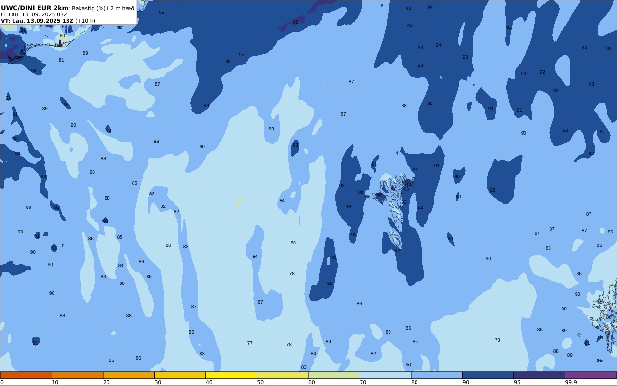This screenshot has width=617, height=386.
Task: Click the legend tick label '70'
Action: pyautogui.click(x=363, y=382)
